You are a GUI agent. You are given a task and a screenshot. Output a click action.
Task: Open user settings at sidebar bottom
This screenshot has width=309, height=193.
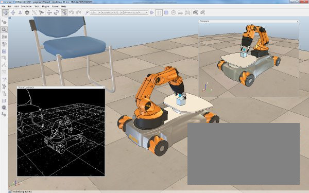coord(4,114)
